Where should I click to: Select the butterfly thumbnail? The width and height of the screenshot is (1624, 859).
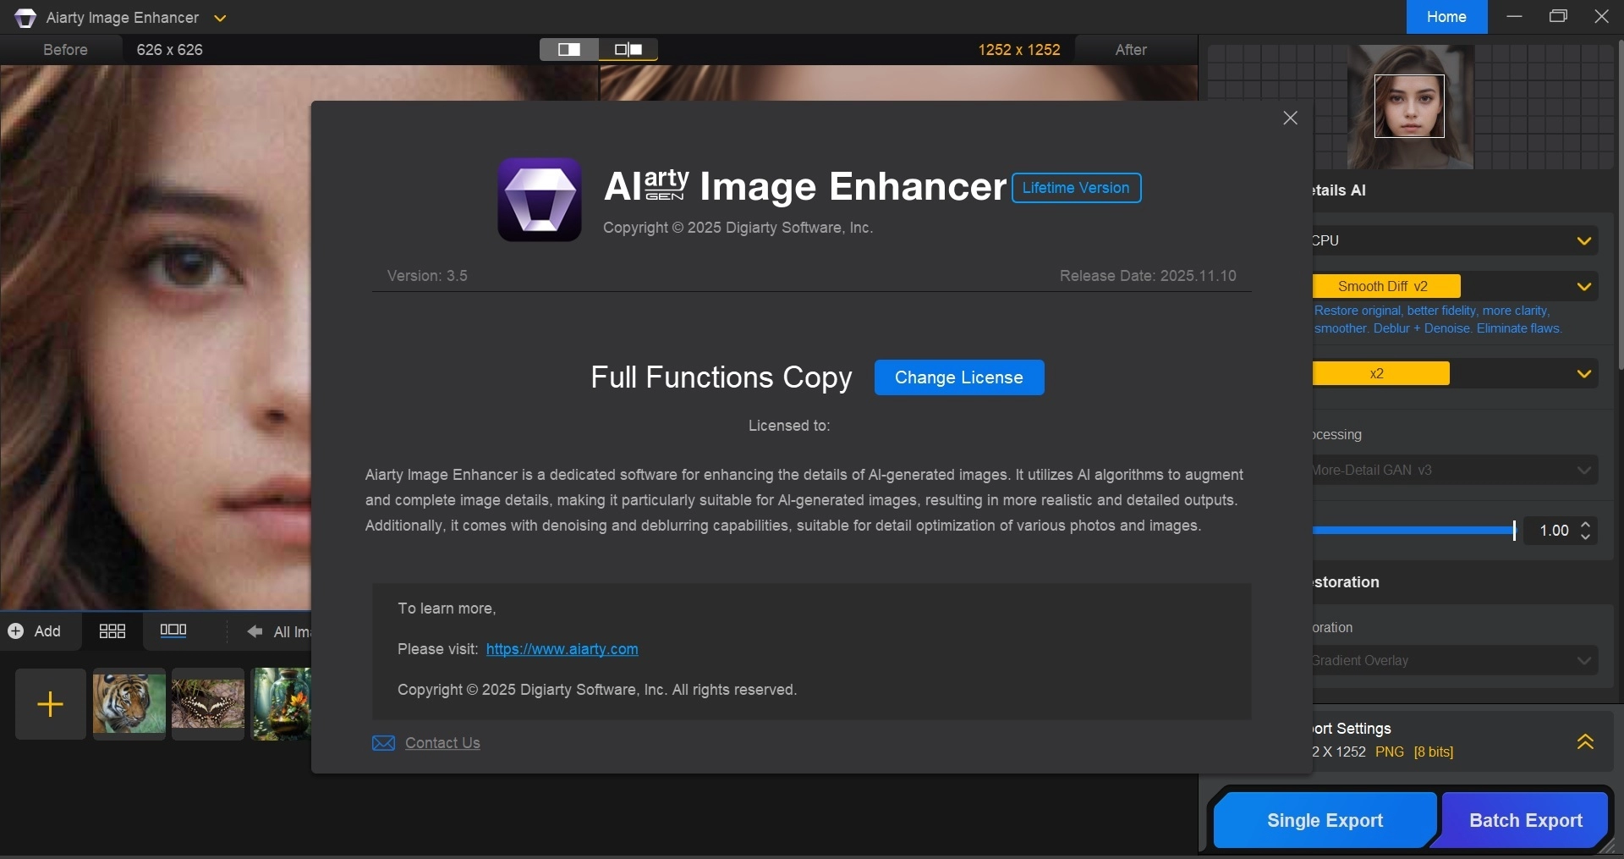(208, 704)
